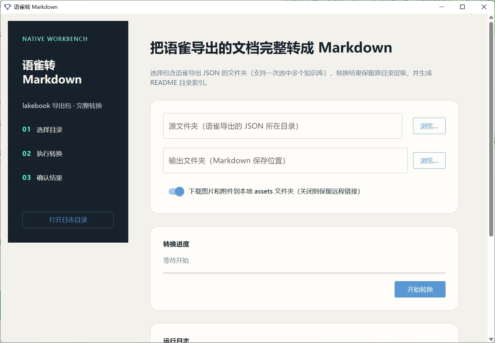495x343 pixels.
Task: Click the trophy app icon in title bar
Action: (x=8, y=7)
